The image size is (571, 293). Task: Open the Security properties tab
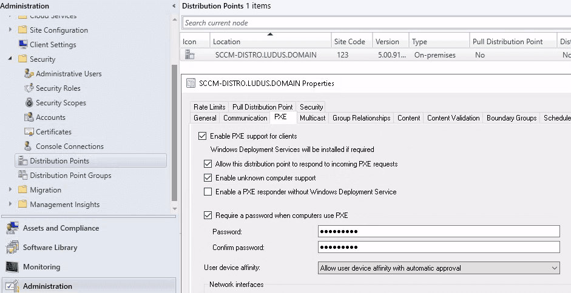(x=311, y=107)
